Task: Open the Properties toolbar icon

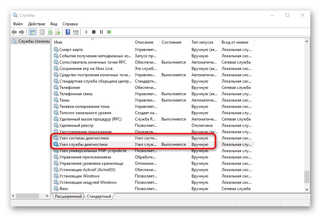Action: pos(42,32)
